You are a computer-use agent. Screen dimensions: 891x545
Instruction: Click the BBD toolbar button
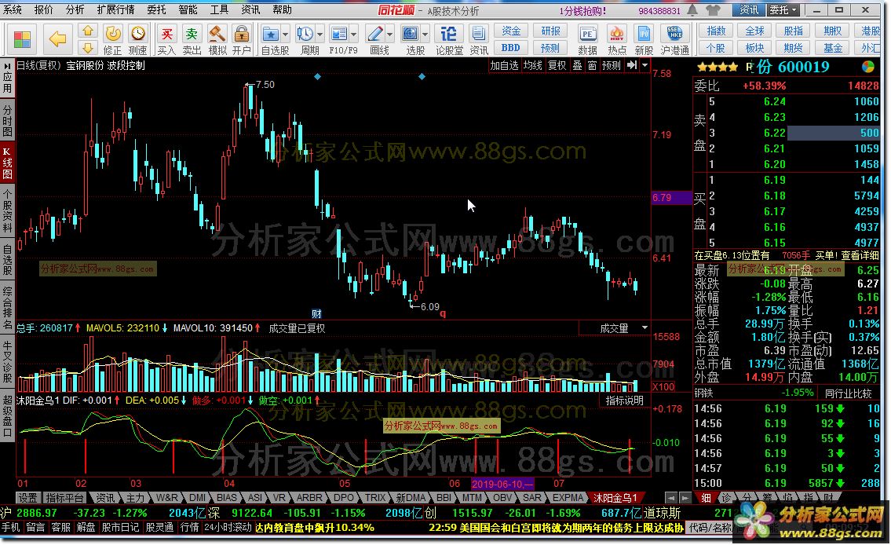pos(511,48)
